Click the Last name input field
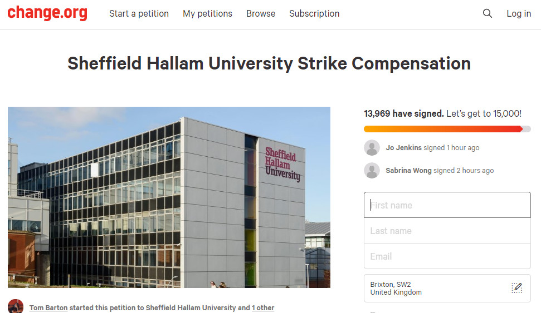541x313 pixels. point(447,231)
